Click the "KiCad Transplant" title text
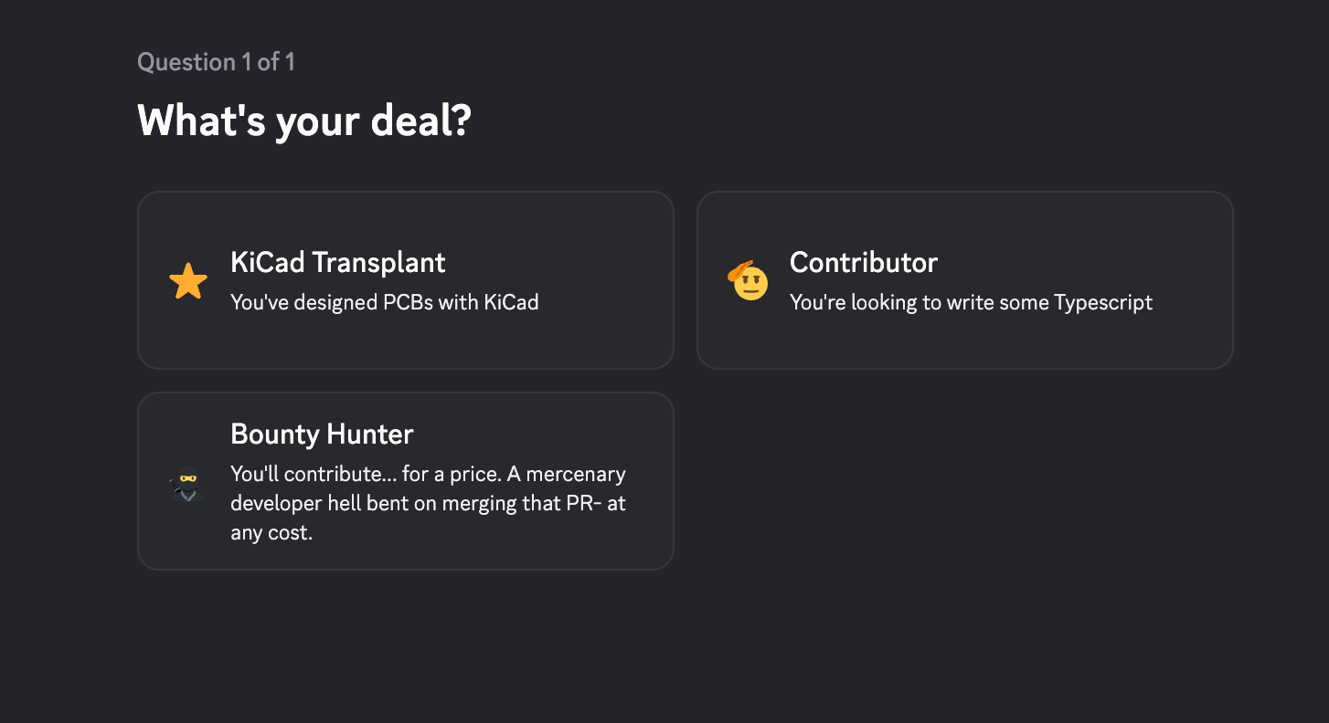Image resolution: width=1329 pixels, height=723 pixels. point(337,263)
